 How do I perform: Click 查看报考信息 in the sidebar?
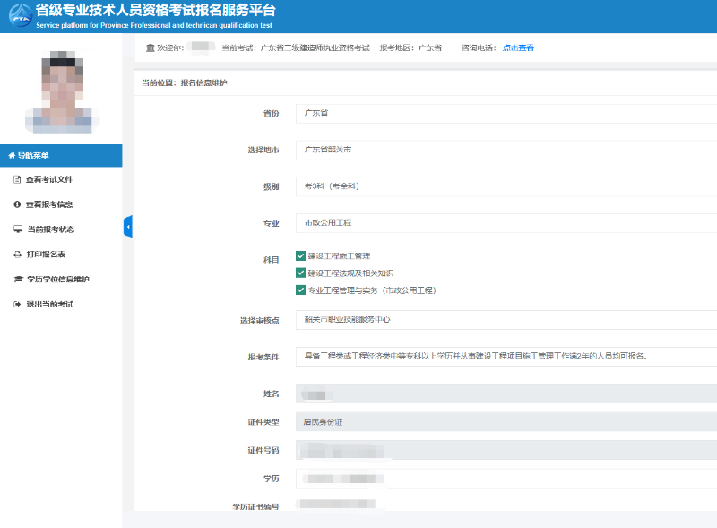click(x=52, y=203)
